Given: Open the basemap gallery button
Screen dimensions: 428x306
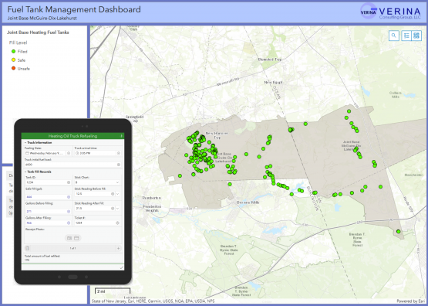Looking at the screenshot, I should click(x=416, y=36).
